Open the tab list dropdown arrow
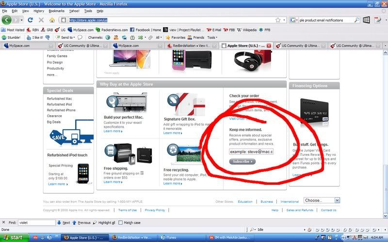This screenshot has height=242, width=388. click(385, 45)
